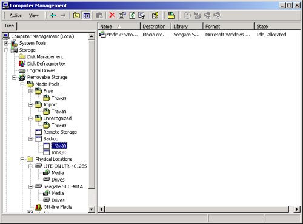This screenshot has height=224, width=303.
Task: Click the Media Pools folder icon
Action: [30, 84]
